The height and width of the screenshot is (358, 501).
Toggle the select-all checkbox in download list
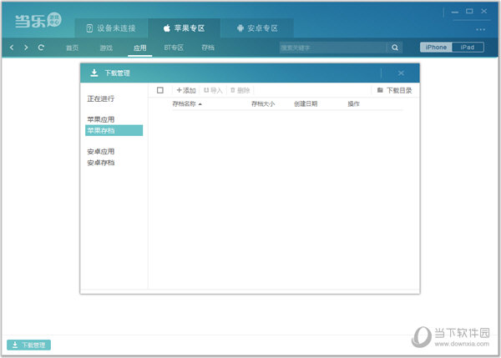(160, 90)
